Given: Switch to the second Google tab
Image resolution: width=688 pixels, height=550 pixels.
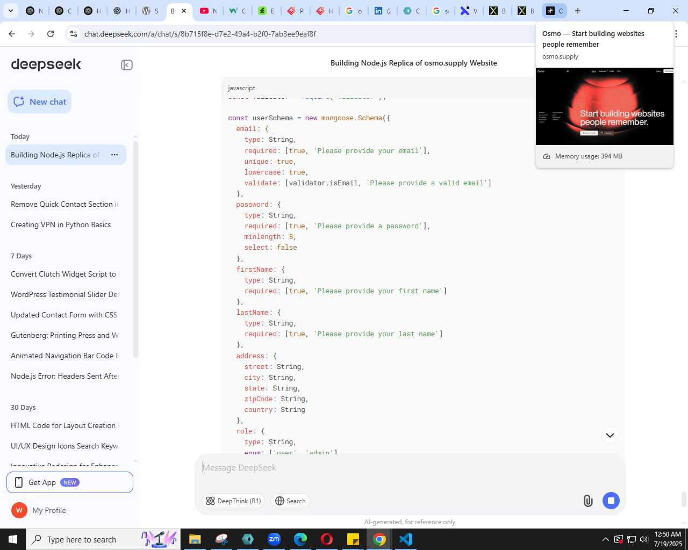Looking at the screenshot, I should pos(440,11).
